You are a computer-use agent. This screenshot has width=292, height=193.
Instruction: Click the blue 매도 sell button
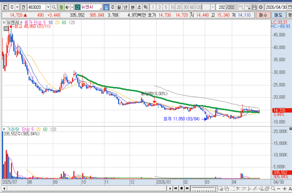pos(278,15)
